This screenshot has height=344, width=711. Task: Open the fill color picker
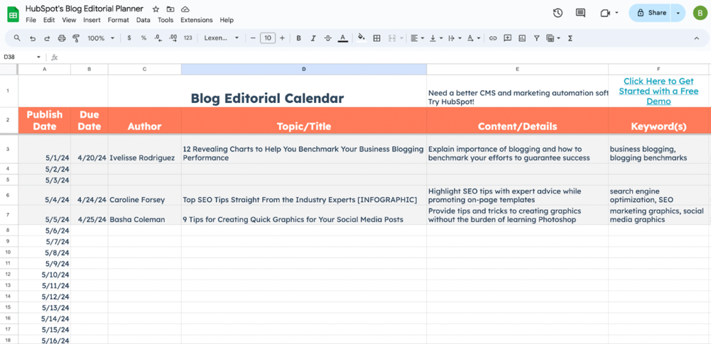click(x=361, y=38)
